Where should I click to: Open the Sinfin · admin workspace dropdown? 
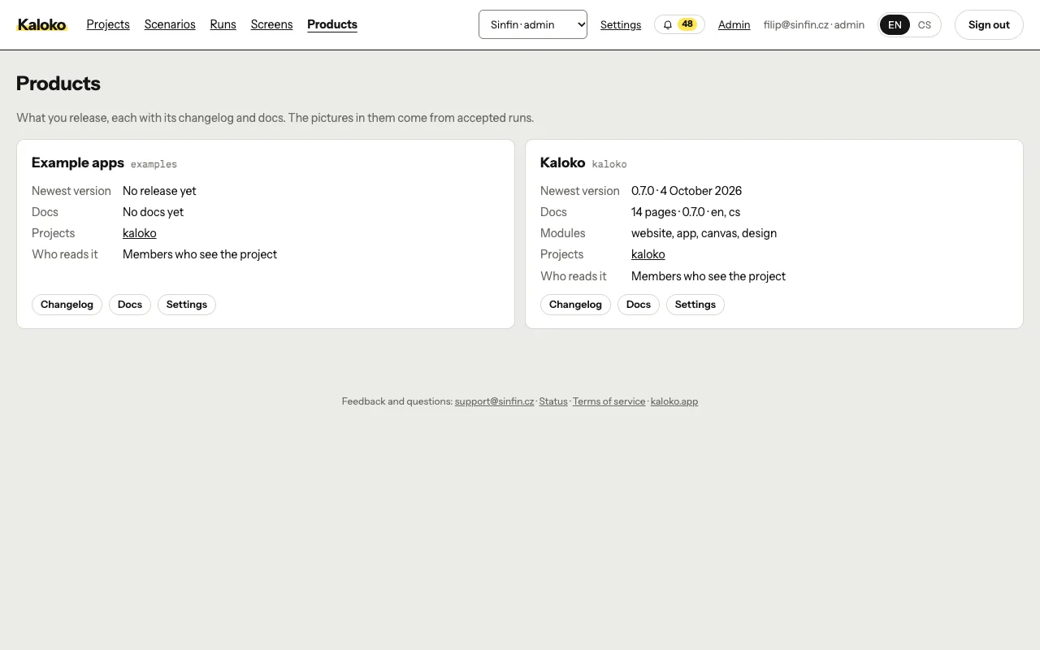pos(533,24)
